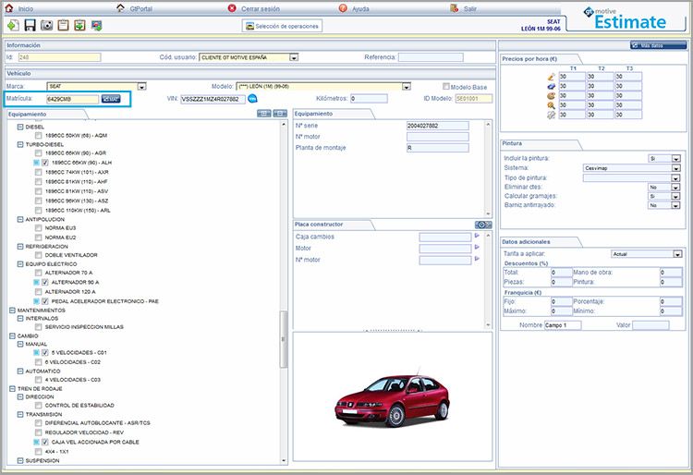This screenshot has width=693, height=475.
Task: Enable the Modelo Base checkbox
Action: [446, 87]
